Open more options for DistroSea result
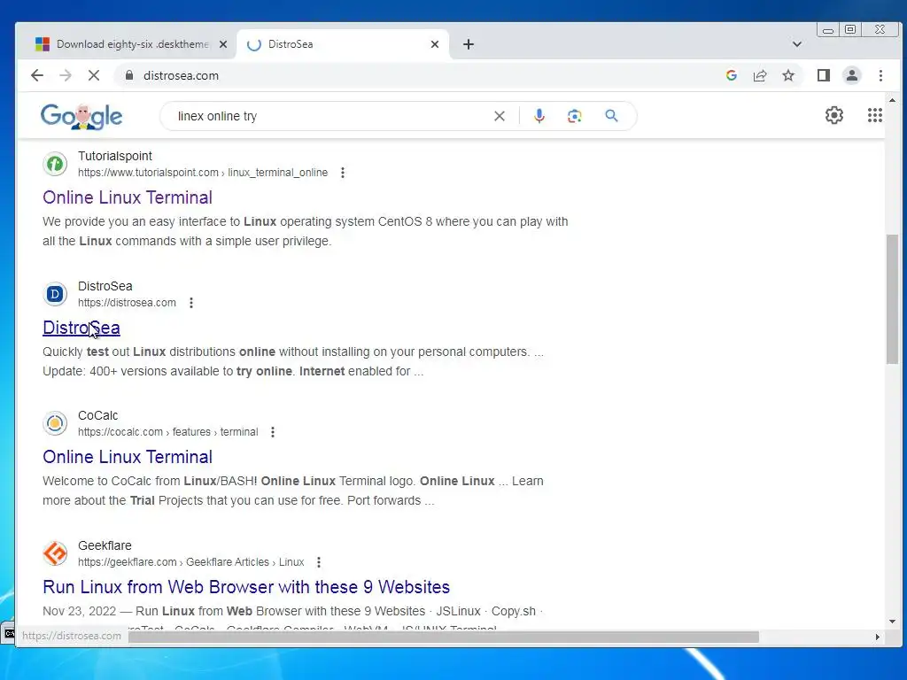Image resolution: width=907 pixels, height=680 pixels. (x=191, y=303)
